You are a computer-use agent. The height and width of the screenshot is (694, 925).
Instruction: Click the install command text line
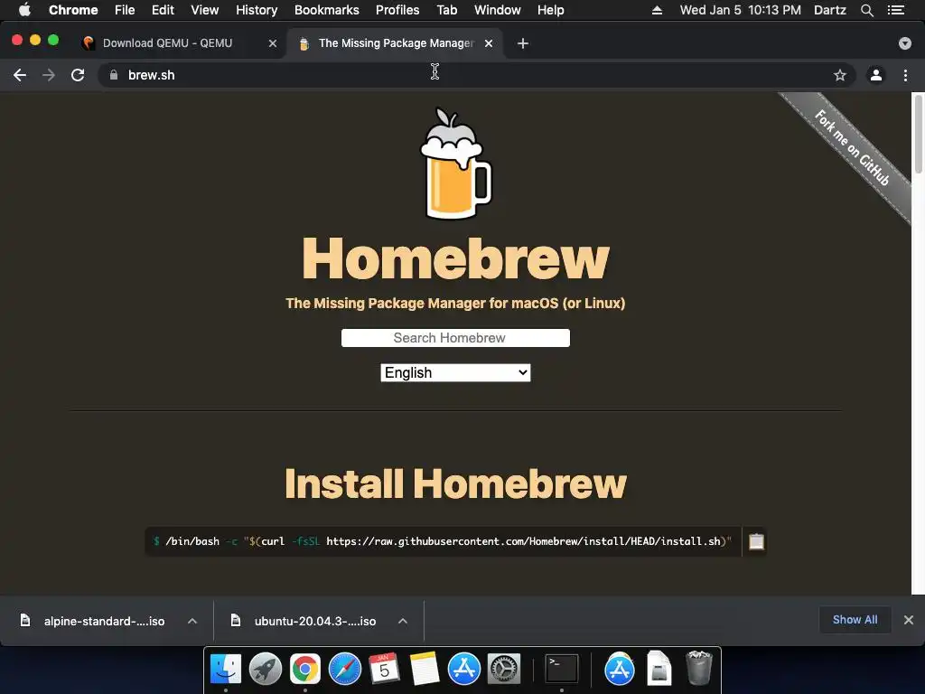[x=443, y=541]
